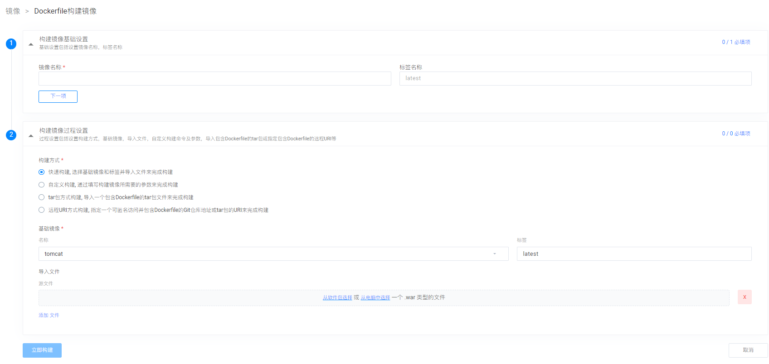Viewport: 769px width, 364px height.
Task: Focus the 标签名称 field showing latest placeholder
Action: [x=575, y=79]
